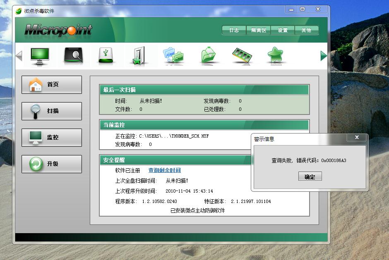Viewport: 389px width, 260px height.
Task: Open the 日志 log tab
Action: click(x=234, y=30)
